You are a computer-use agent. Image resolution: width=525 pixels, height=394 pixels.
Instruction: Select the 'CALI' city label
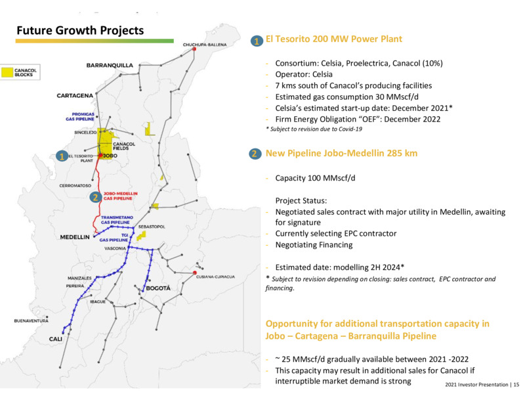(x=56, y=339)
